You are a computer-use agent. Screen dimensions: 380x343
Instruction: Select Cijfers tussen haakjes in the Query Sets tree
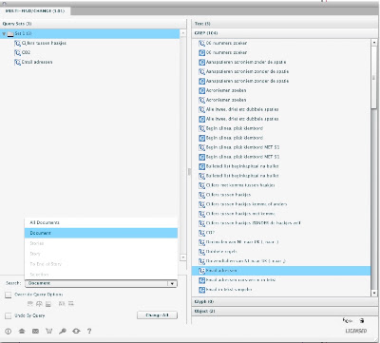click(x=44, y=43)
